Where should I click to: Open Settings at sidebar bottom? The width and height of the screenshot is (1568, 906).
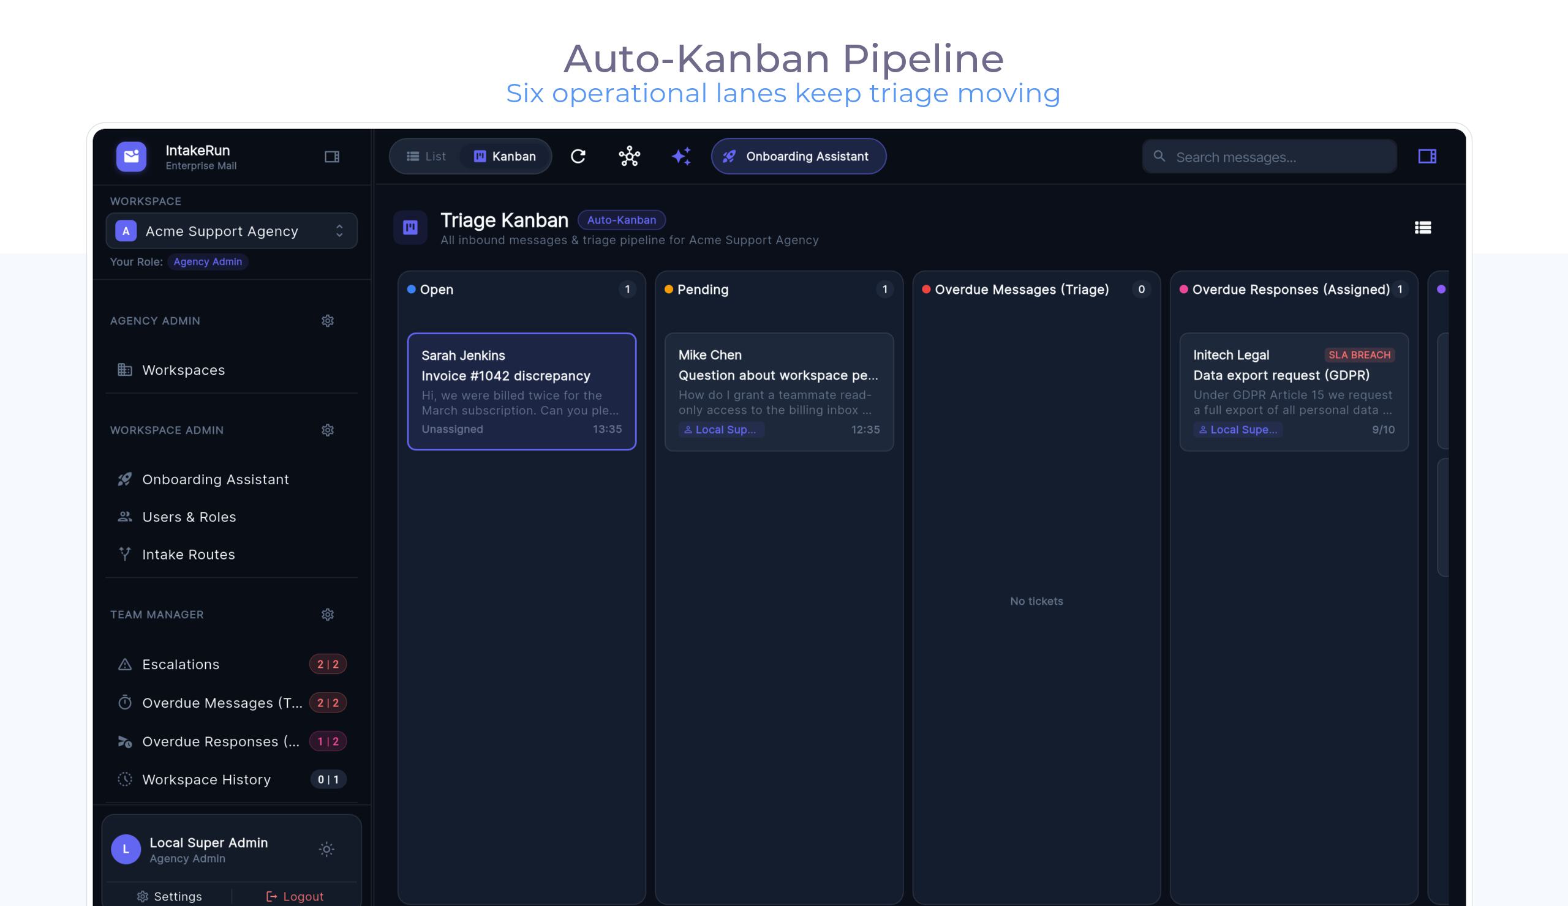(169, 896)
